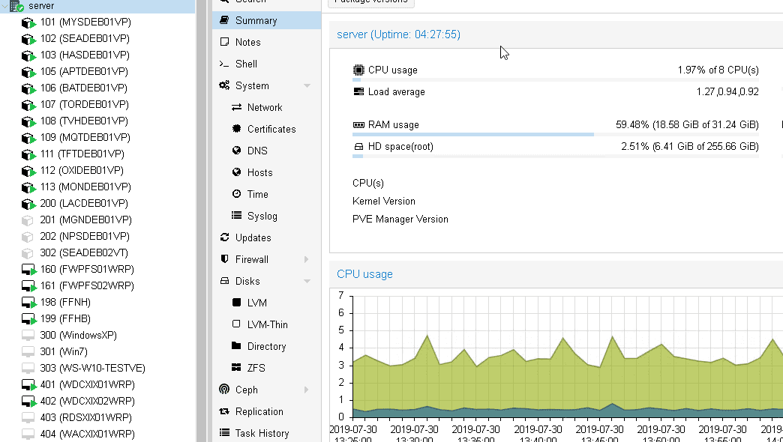Select VM 300 (WindowsXP) in tree
Viewport: 783px width, 442px height.
[78, 335]
